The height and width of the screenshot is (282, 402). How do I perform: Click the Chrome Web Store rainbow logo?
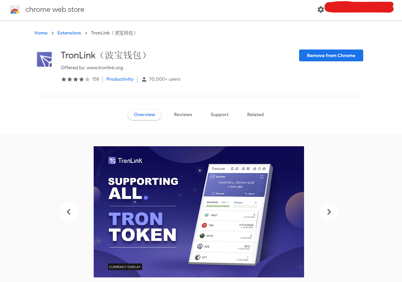pos(15,10)
